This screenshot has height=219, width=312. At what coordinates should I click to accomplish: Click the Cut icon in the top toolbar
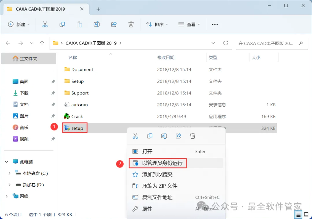pos(45,25)
